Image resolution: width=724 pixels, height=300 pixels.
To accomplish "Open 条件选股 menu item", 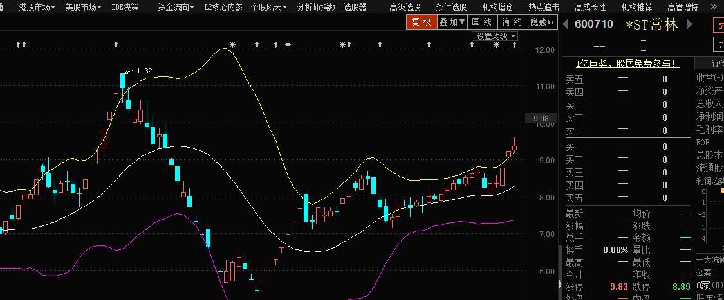I will 451,7.
